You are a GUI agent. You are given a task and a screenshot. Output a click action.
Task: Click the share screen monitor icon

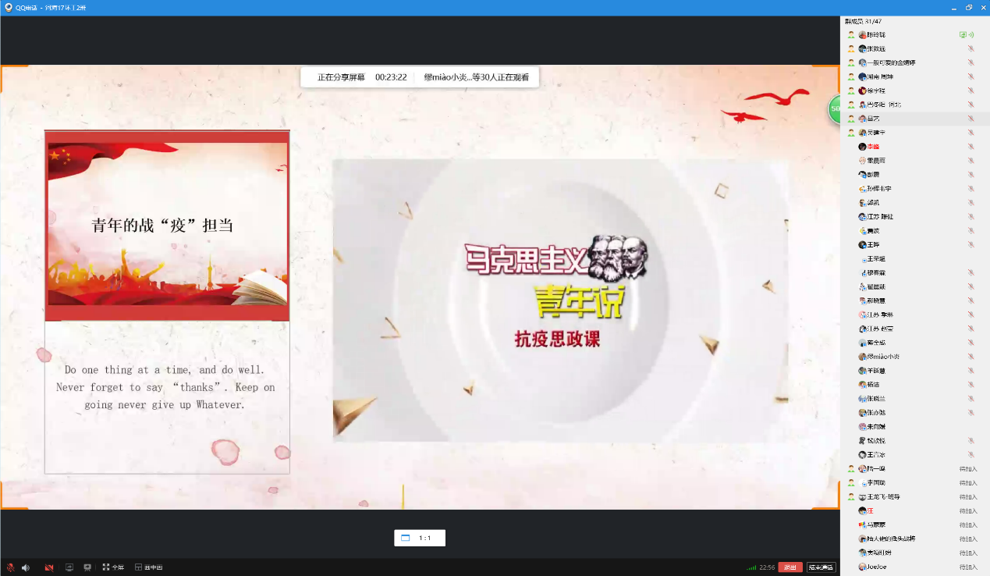click(x=69, y=567)
